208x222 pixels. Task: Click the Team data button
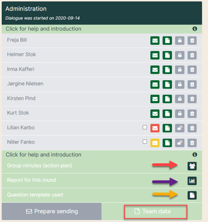(x=156, y=211)
